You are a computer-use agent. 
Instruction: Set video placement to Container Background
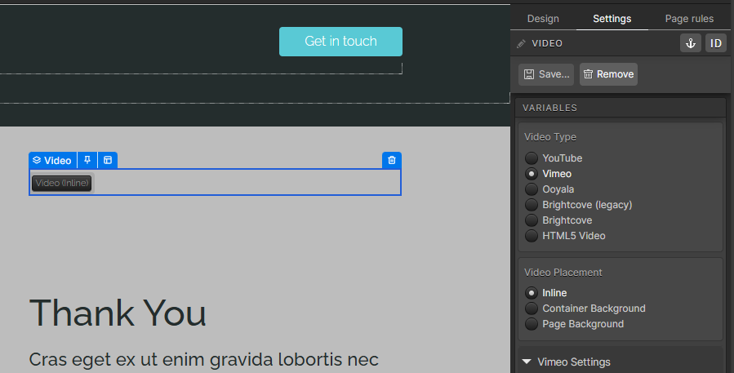click(532, 309)
